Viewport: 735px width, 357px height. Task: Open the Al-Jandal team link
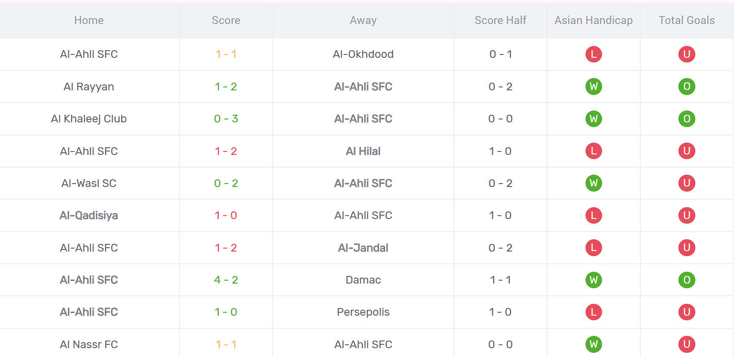[x=363, y=248]
